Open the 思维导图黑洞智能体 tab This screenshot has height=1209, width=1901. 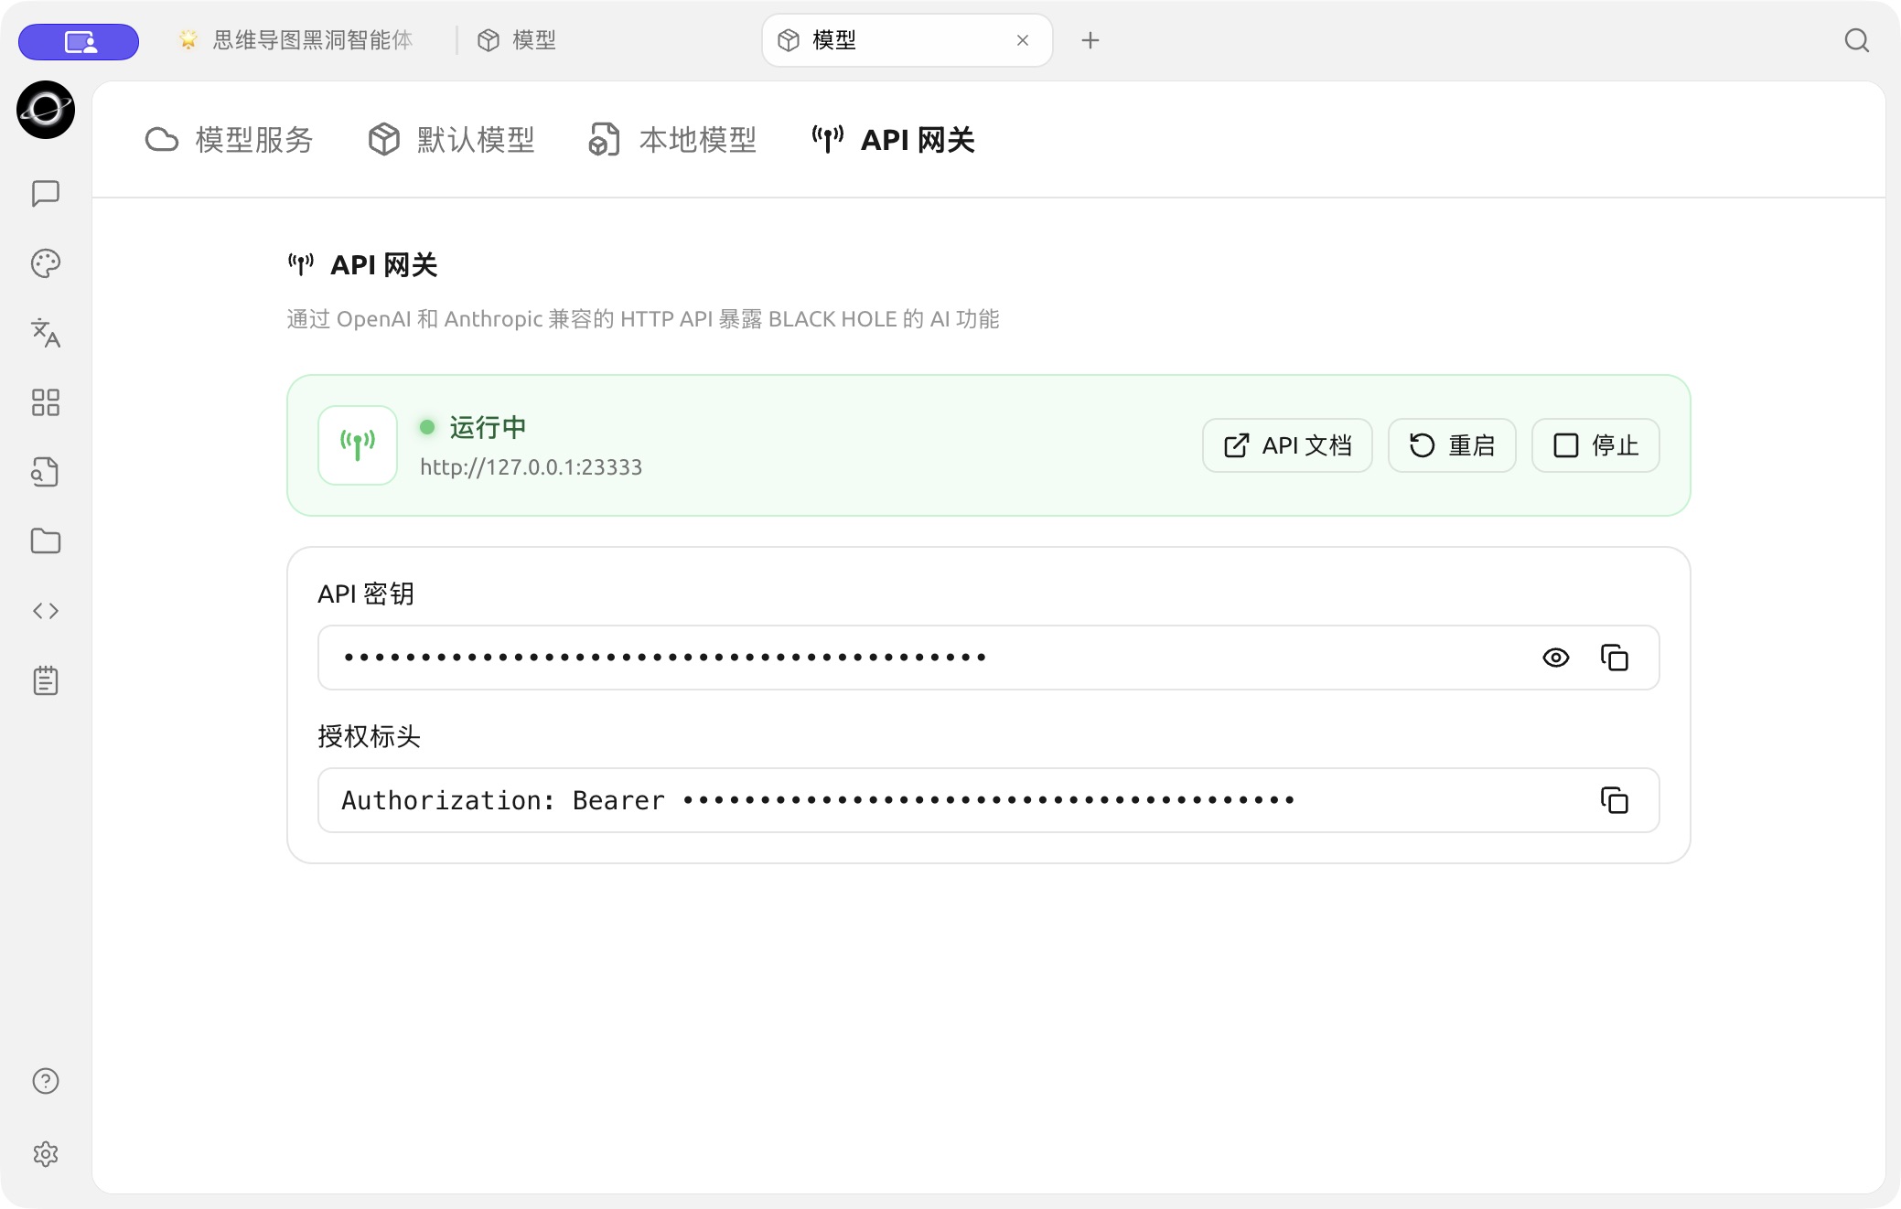pyautogui.click(x=295, y=40)
